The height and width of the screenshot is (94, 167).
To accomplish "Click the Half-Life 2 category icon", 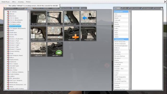I will coord(8,68).
